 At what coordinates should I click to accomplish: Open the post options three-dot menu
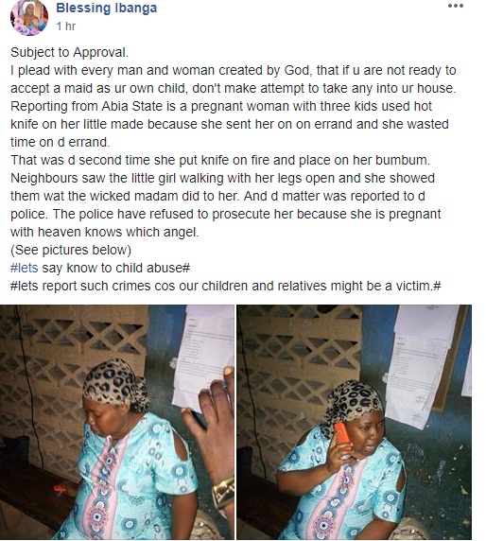tap(456, 6)
